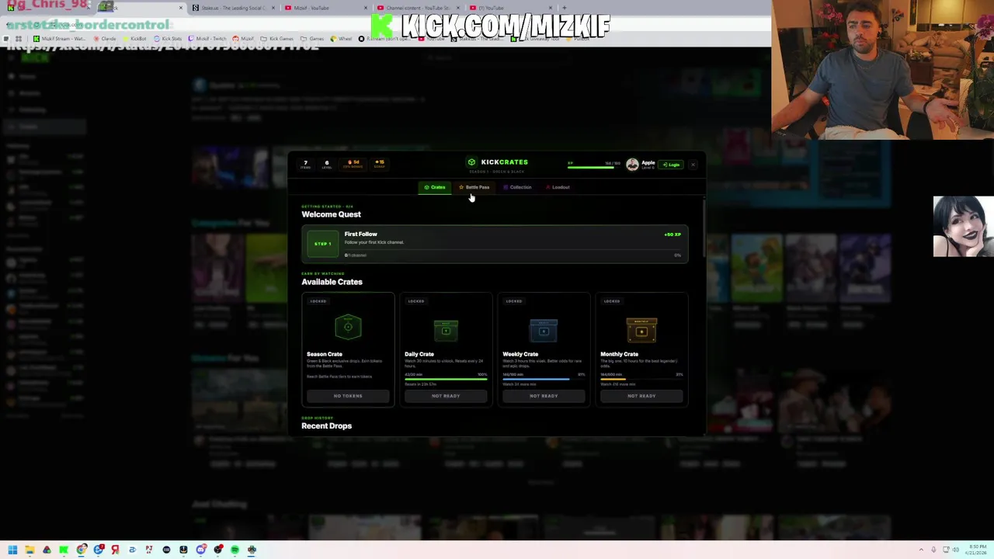Image resolution: width=994 pixels, height=559 pixels.
Task: Open the Windows Start menu
Action: [x=12, y=550]
